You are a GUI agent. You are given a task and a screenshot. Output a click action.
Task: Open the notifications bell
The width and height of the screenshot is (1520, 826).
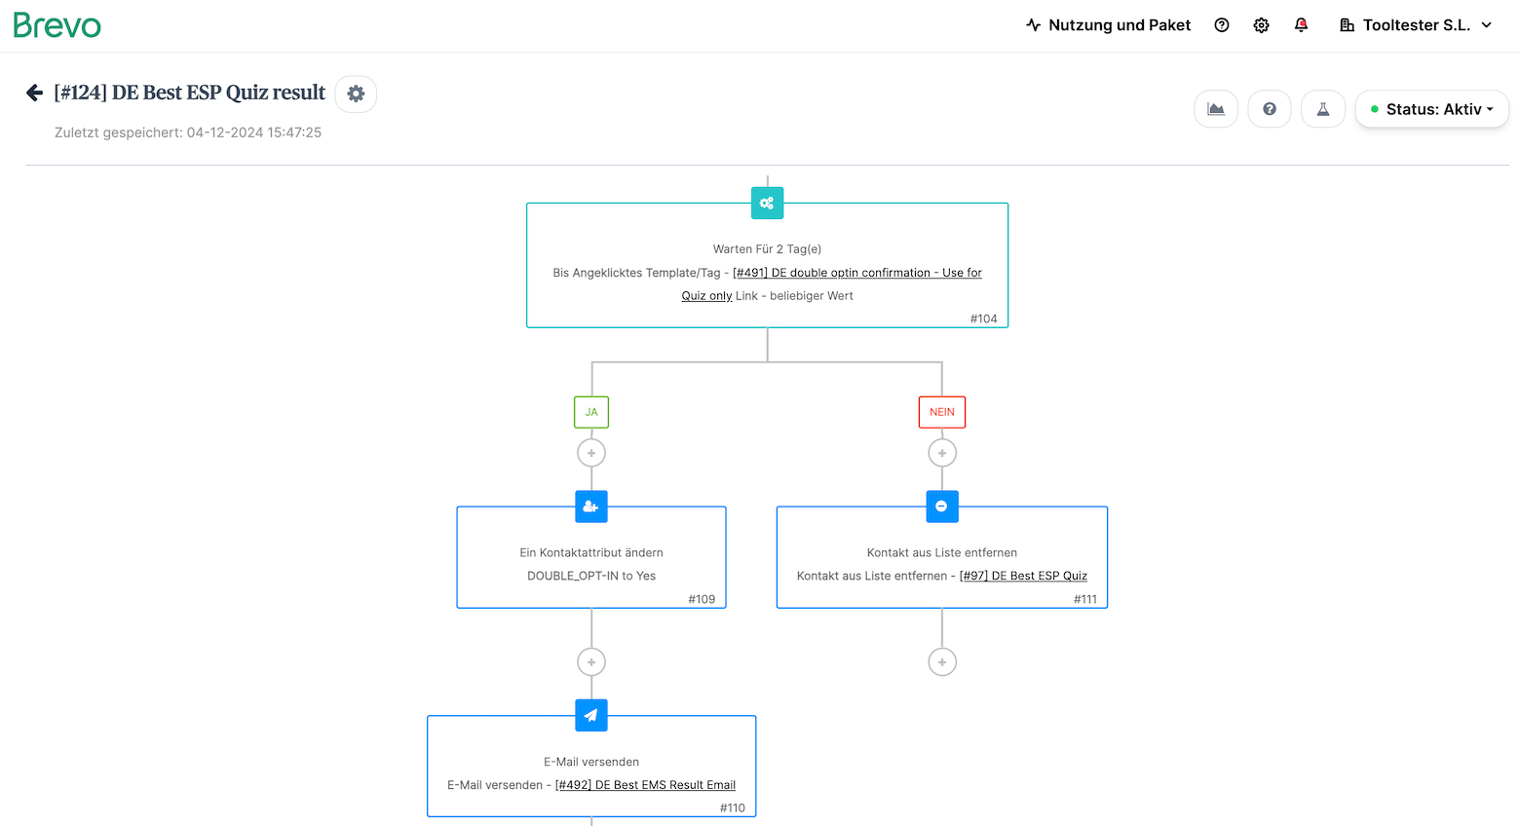click(1301, 25)
